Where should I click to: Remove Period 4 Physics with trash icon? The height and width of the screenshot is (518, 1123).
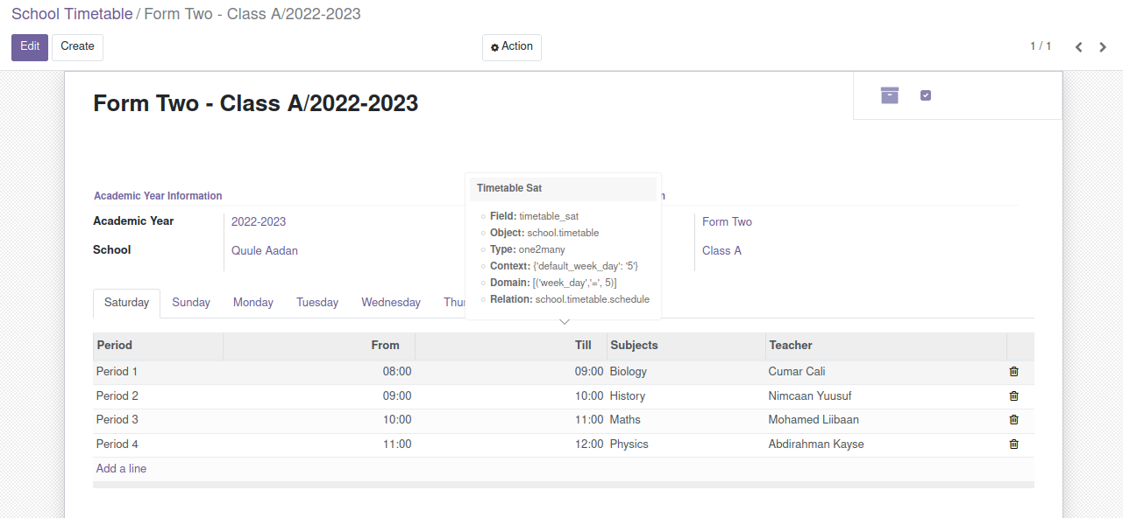[1013, 444]
